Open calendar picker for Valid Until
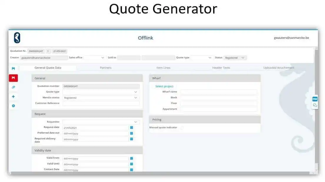The width and height of the screenshot is (325, 182). pos(131,164)
